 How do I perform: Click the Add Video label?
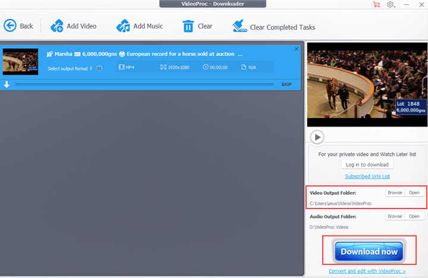point(81,26)
